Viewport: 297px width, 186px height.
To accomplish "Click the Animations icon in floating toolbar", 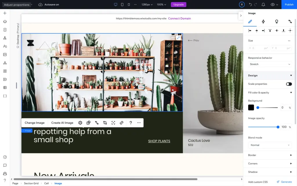I will tap(97, 123).
